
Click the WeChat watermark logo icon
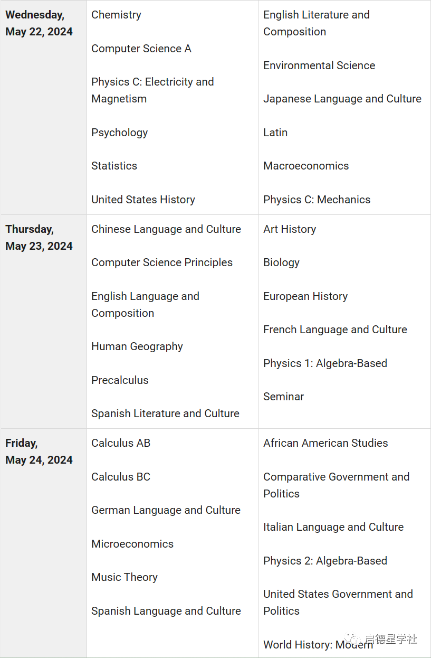click(352, 640)
